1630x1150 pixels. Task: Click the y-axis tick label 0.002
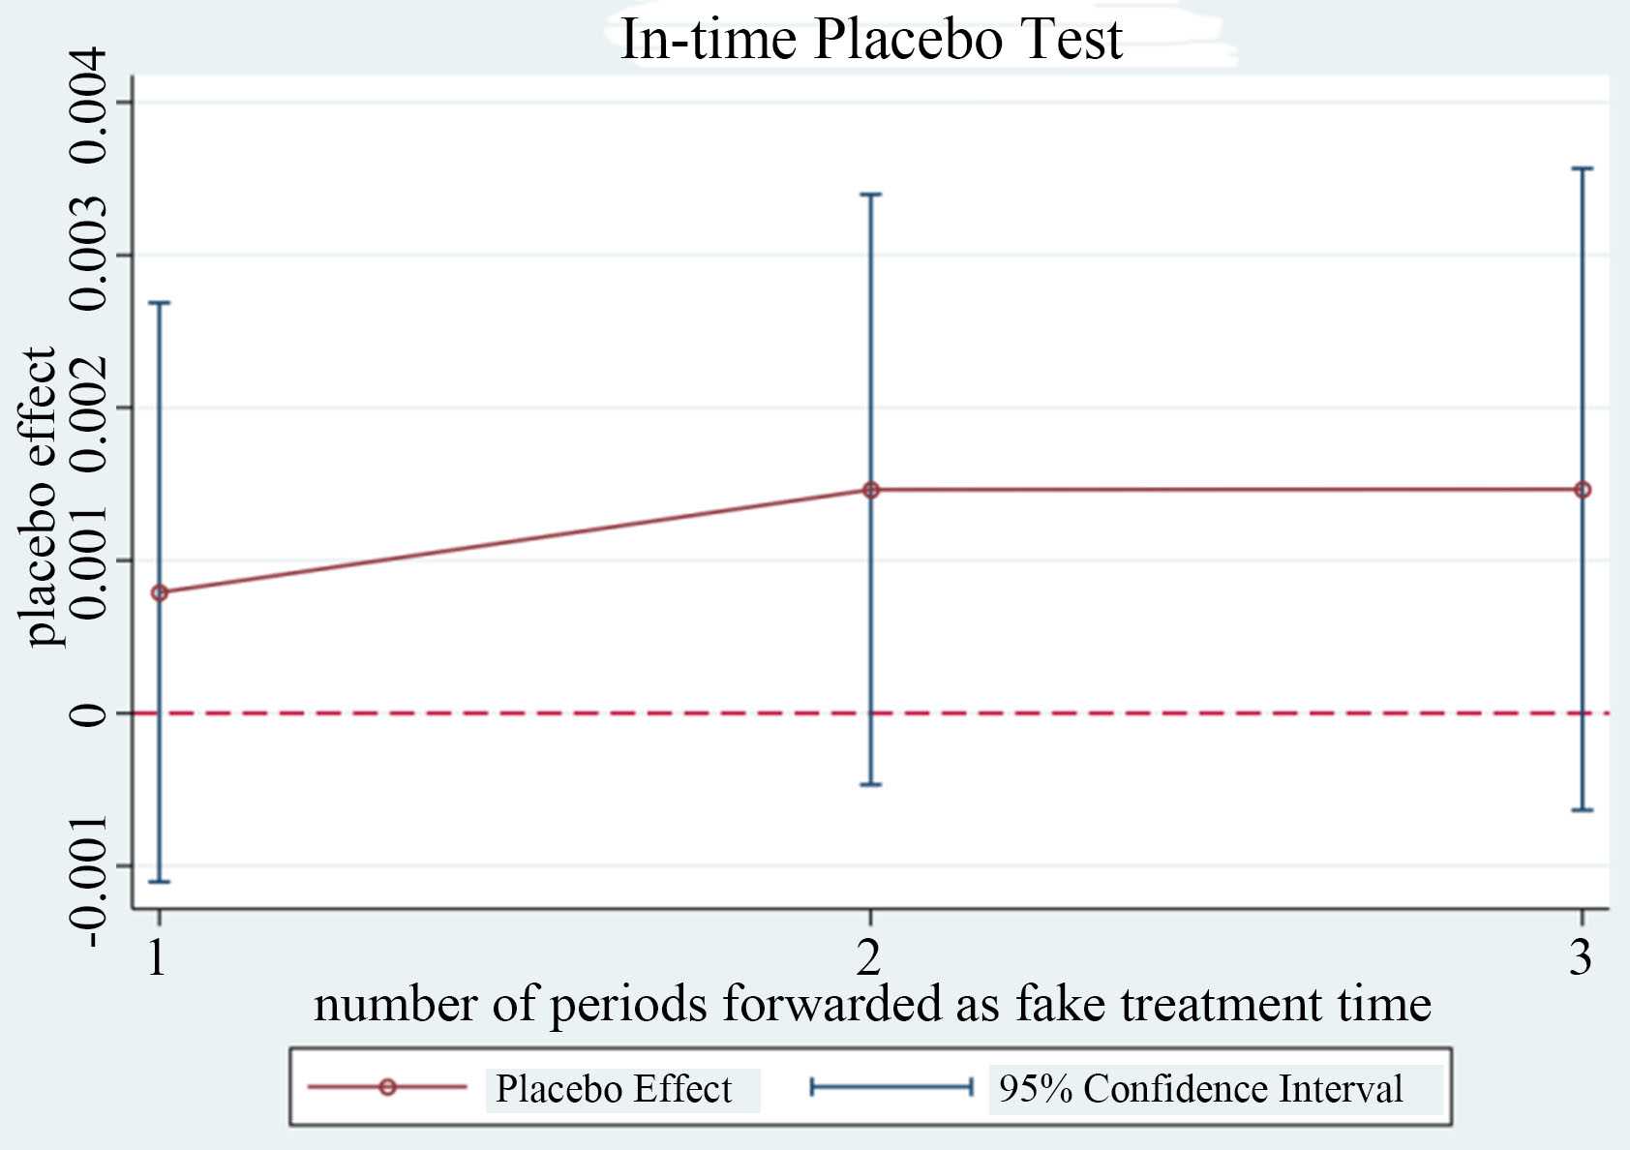pyautogui.click(x=89, y=411)
